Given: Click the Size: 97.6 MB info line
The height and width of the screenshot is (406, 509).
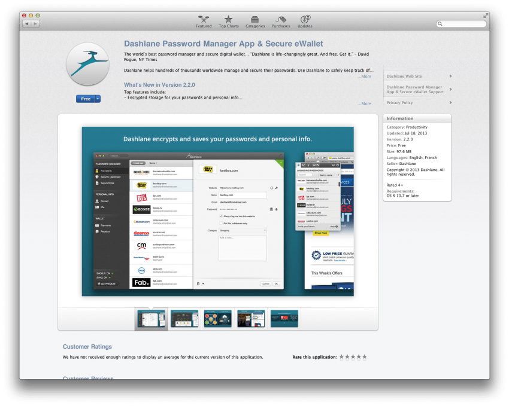Looking at the screenshot, I should pyautogui.click(x=399, y=152).
